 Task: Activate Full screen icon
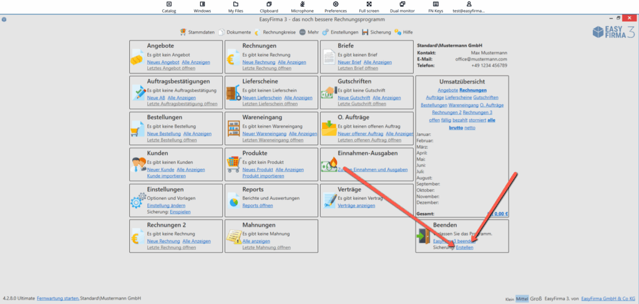pyautogui.click(x=369, y=4)
